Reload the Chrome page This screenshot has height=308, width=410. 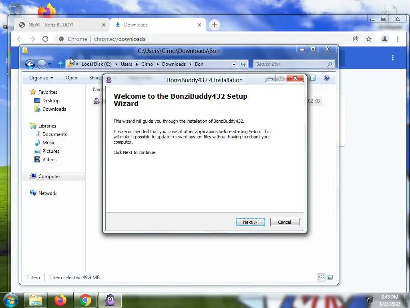45,39
